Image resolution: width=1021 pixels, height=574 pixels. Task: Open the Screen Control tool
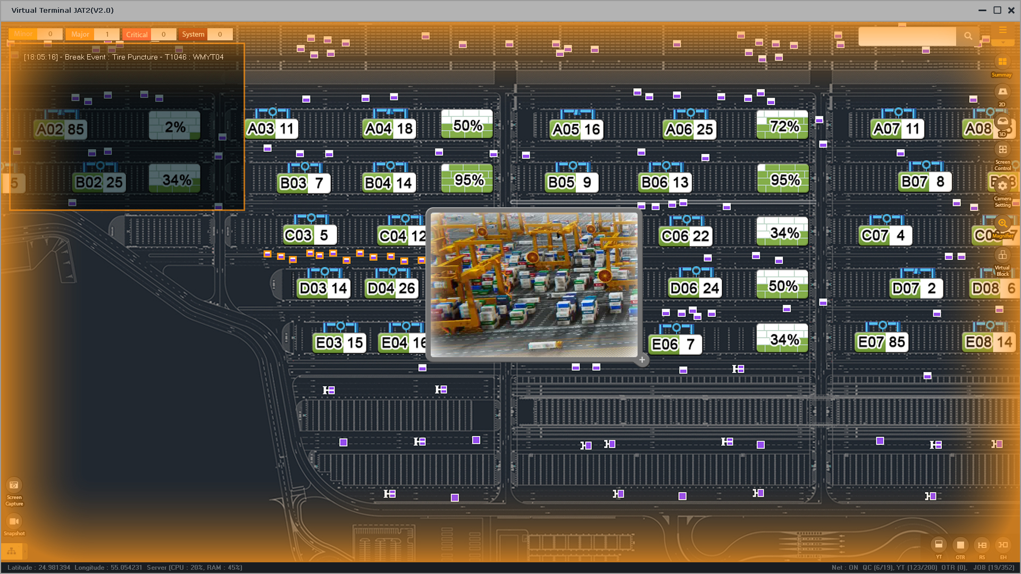(1002, 150)
